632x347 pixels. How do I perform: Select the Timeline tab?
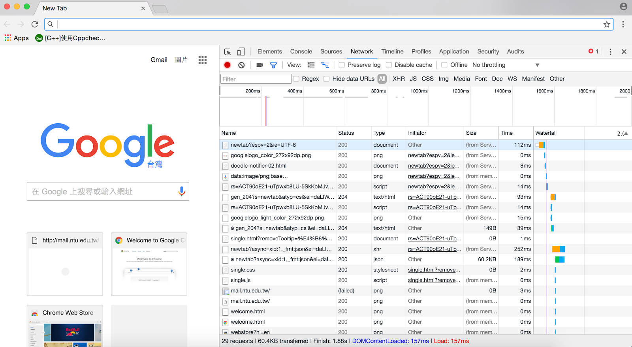pyautogui.click(x=392, y=52)
